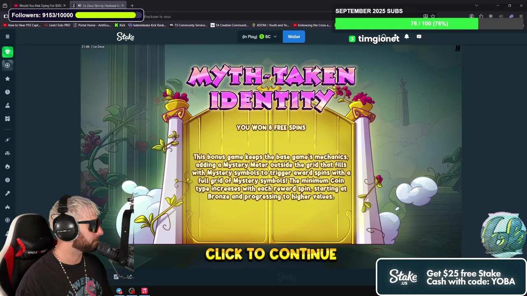Open My Bets slip icon in sidebar
Viewport: 527px width, 296px height.
[7, 119]
